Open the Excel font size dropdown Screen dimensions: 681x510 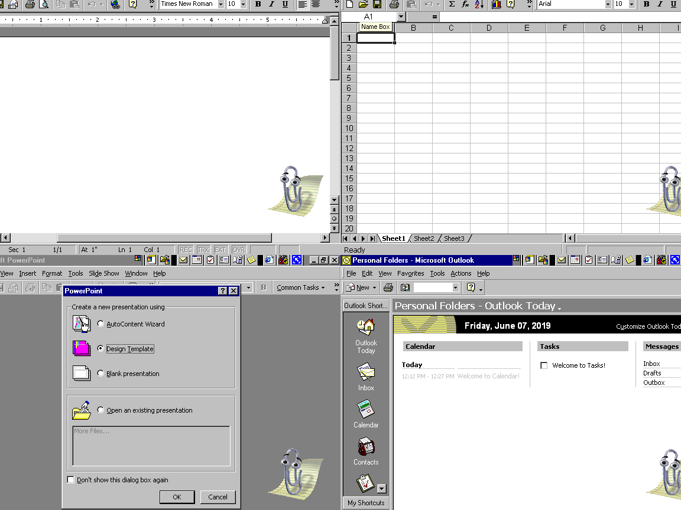[x=631, y=4]
